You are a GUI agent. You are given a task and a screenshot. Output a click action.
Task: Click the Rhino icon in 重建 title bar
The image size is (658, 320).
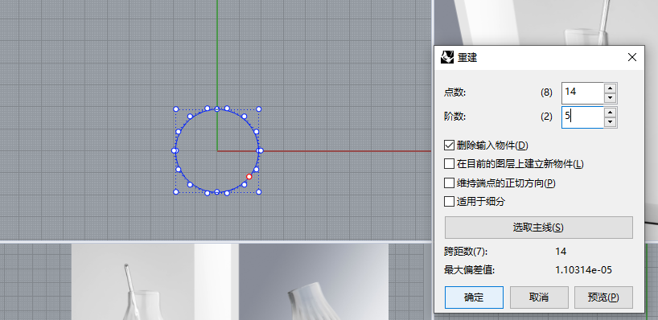tap(447, 57)
